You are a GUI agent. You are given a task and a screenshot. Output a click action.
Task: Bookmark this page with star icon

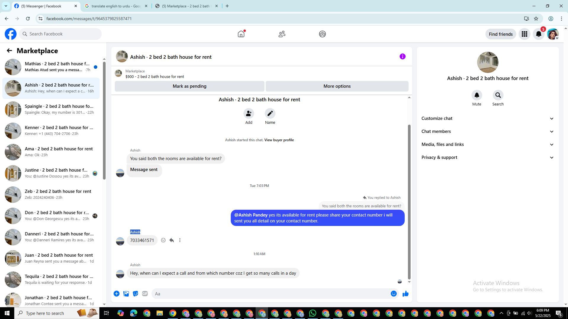click(536, 19)
